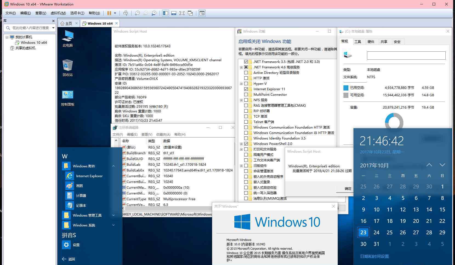This screenshot has width=455, height=265.
Task: Collapse the 我的计算机 tree node
Action: click(7, 37)
